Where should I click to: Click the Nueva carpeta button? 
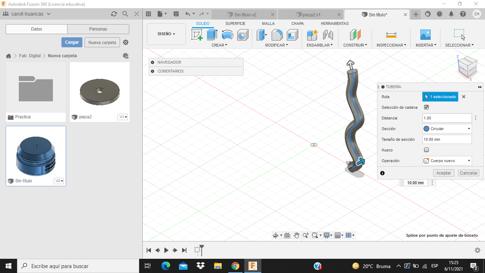(x=102, y=42)
